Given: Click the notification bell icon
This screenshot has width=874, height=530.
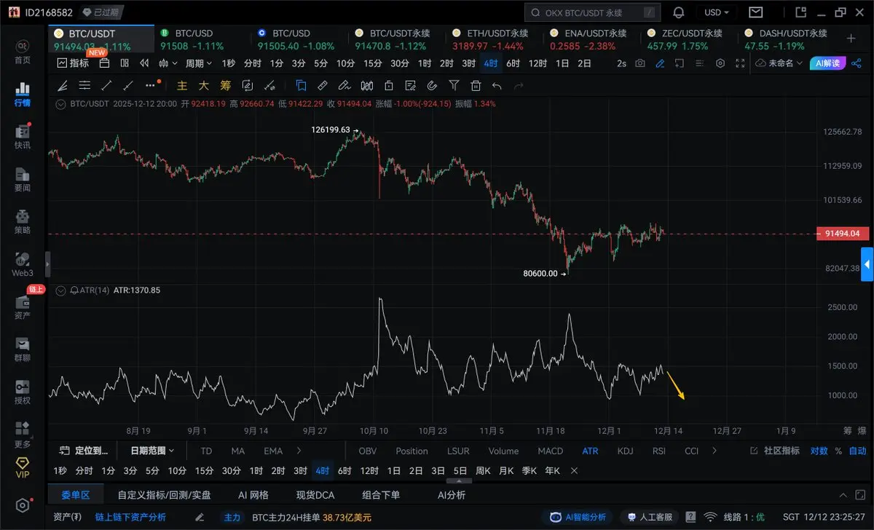Looking at the screenshot, I should 678,12.
